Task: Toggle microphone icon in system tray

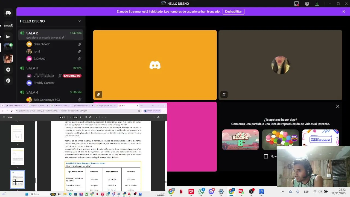Action: [x=298, y=192]
